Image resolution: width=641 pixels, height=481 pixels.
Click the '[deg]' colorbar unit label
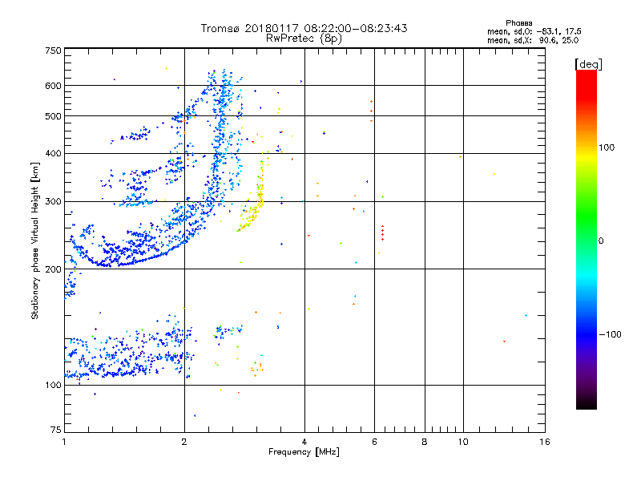point(588,64)
